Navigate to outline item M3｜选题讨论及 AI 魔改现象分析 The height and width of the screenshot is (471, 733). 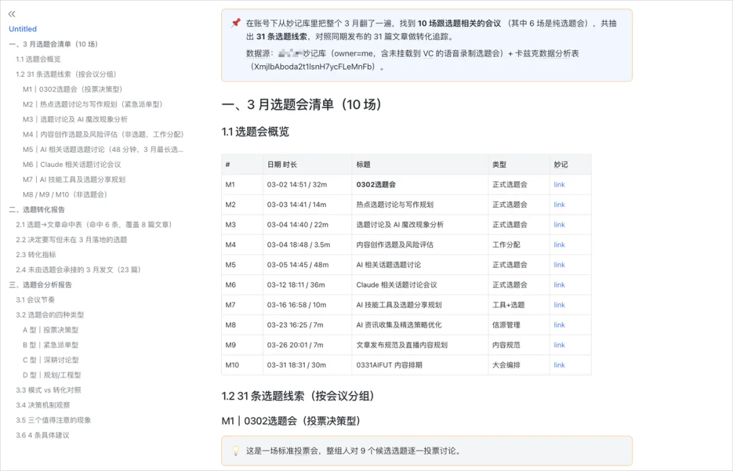pos(75,119)
